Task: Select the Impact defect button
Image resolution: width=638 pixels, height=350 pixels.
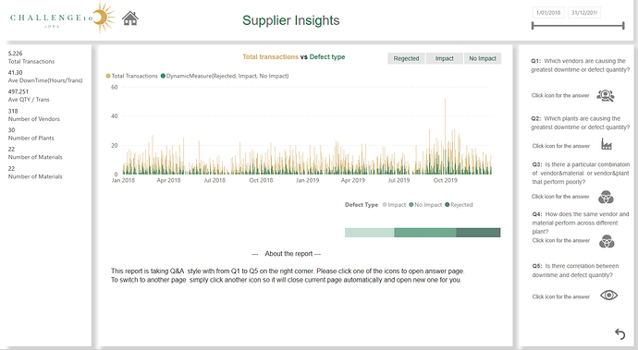Action: [x=445, y=58]
